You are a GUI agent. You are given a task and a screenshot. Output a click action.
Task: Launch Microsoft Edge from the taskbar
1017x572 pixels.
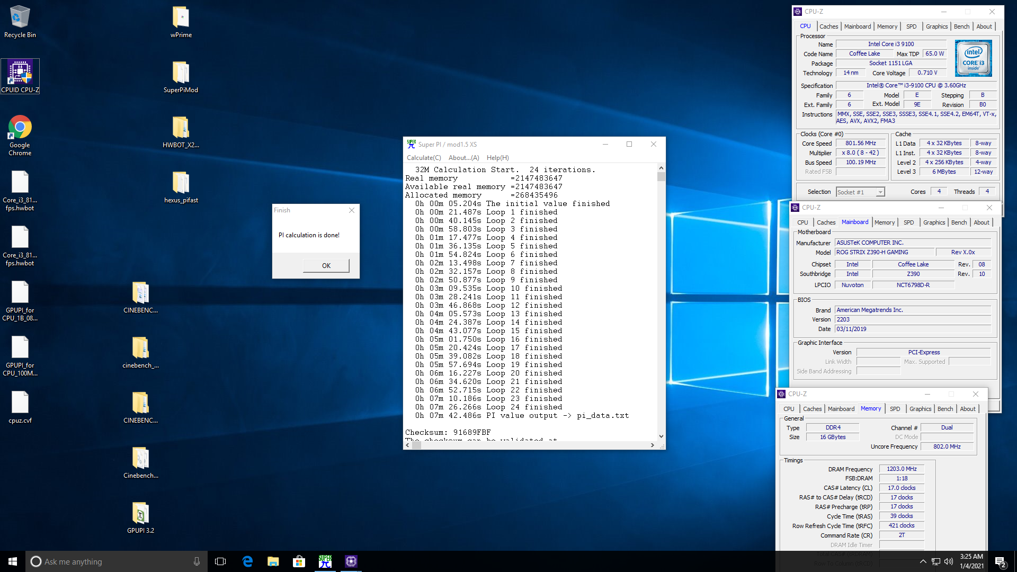pyautogui.click(x=247, y=561)
